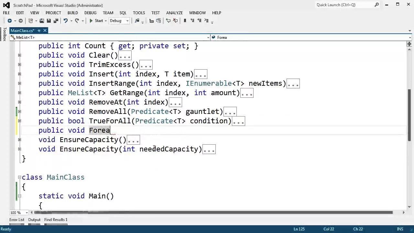Close the MainClass.cs tab
414x233 pixels.
(45, 30)
